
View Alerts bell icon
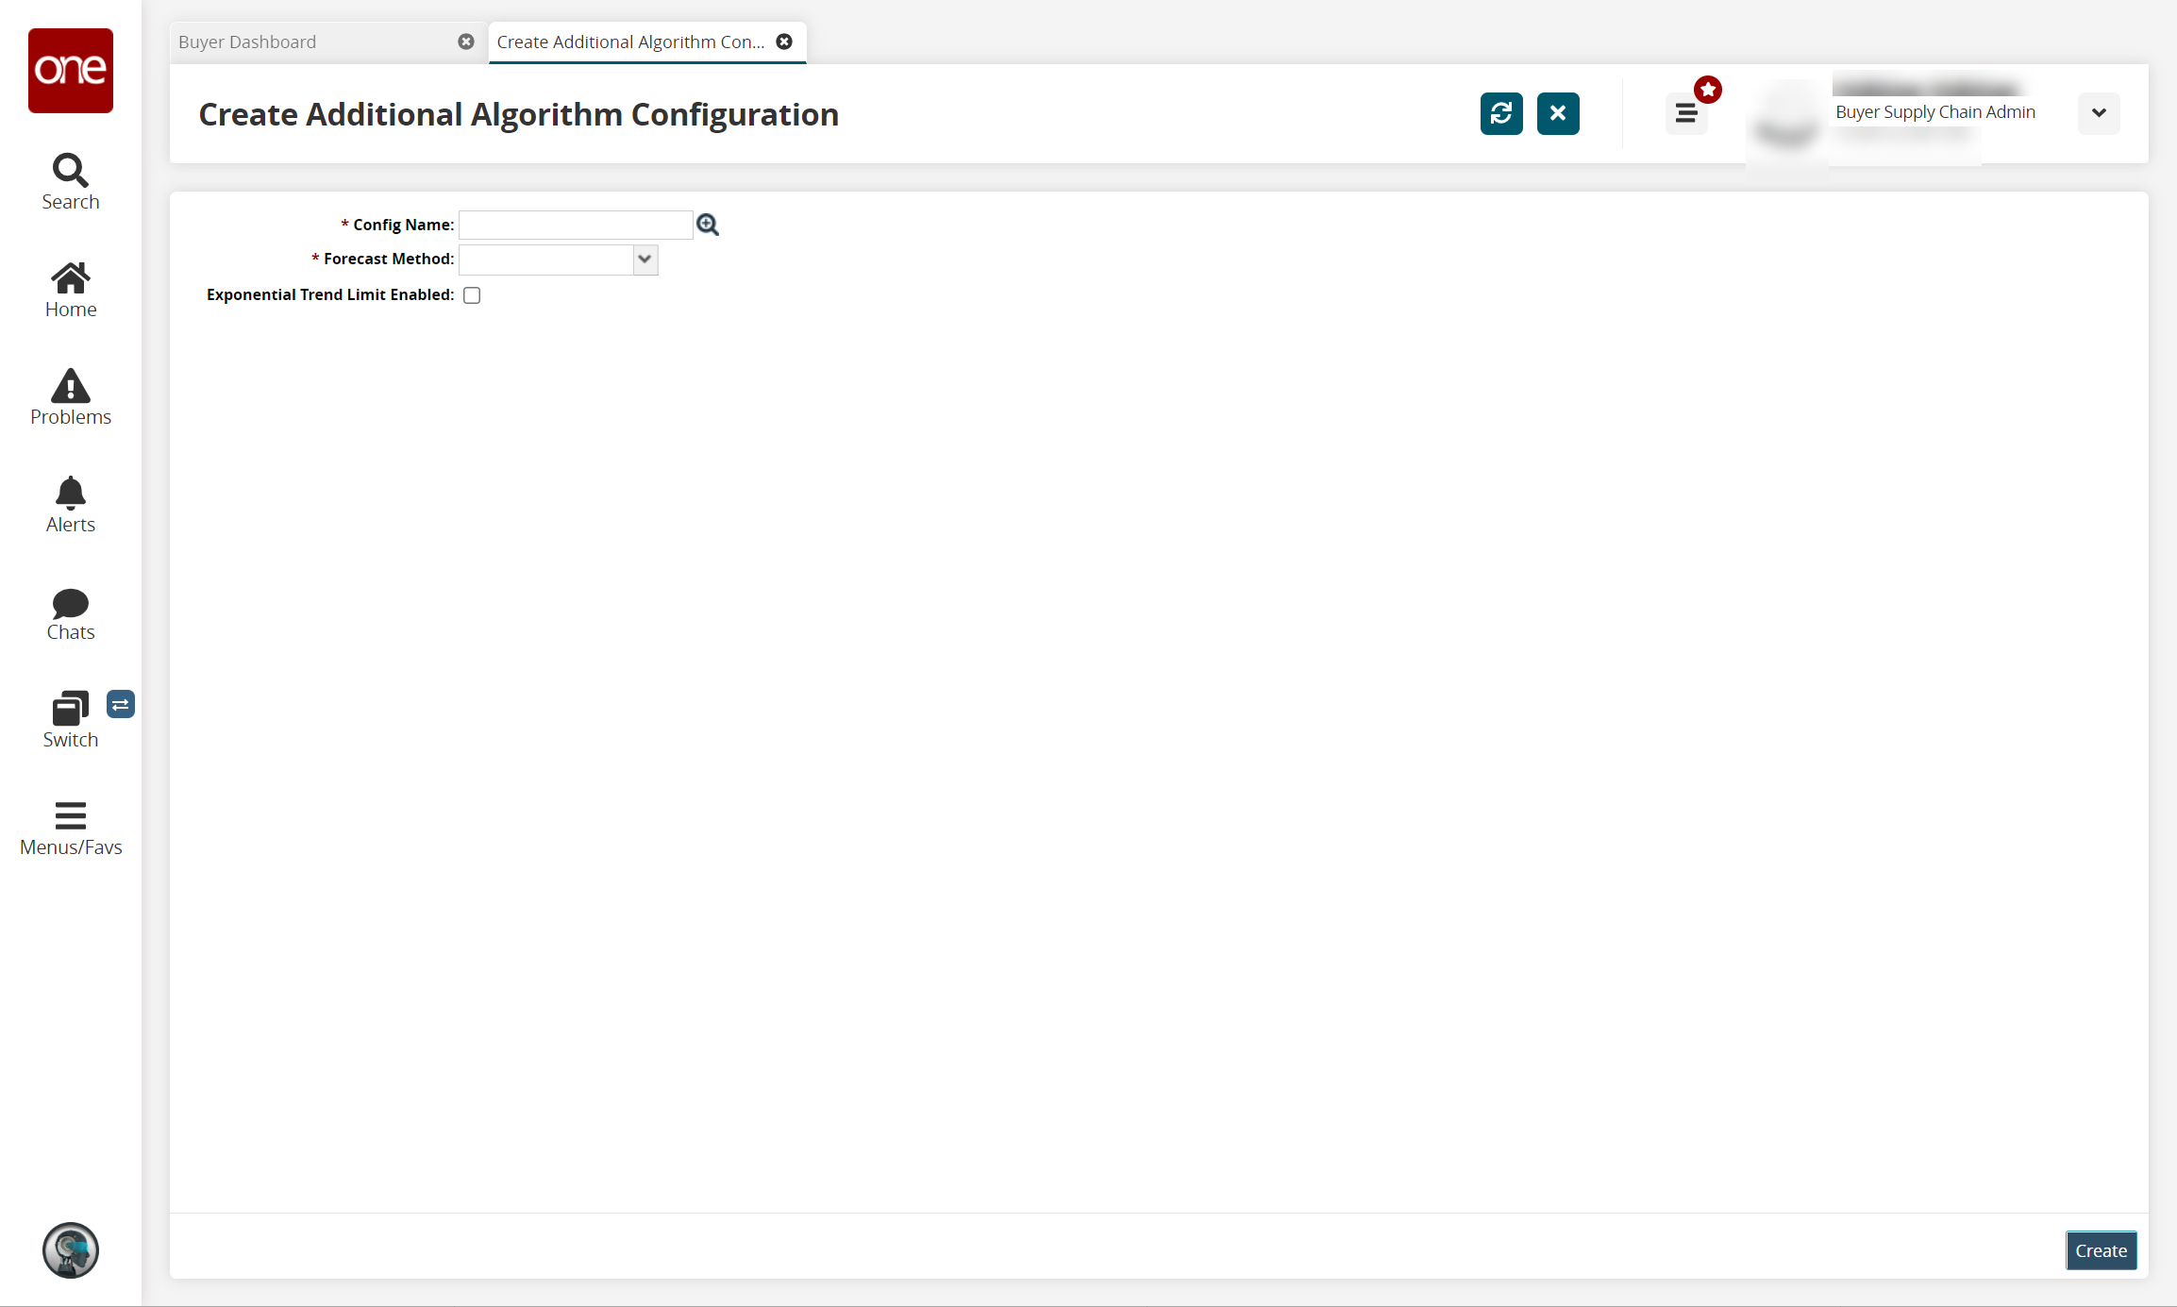click(70, 505)
